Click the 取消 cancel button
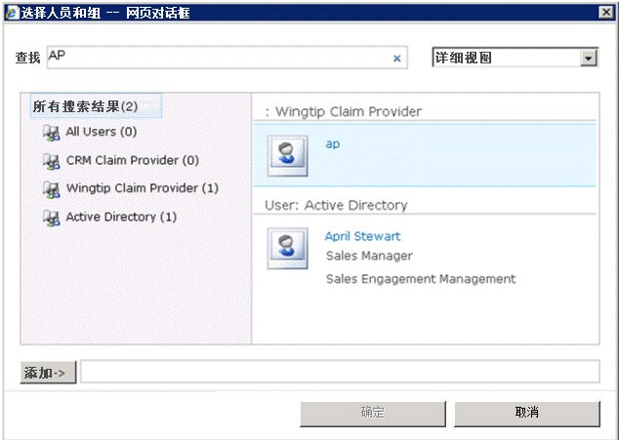 pyautogui.click(x=526, y=413)
